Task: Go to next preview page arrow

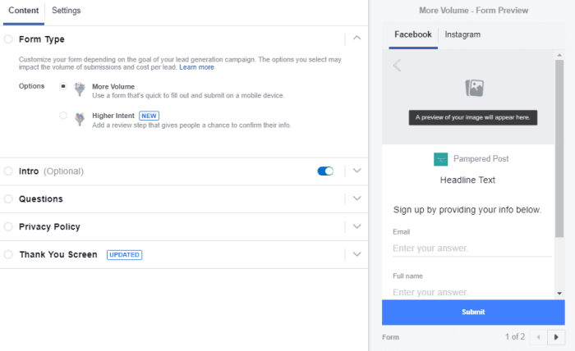Action: 557,336
